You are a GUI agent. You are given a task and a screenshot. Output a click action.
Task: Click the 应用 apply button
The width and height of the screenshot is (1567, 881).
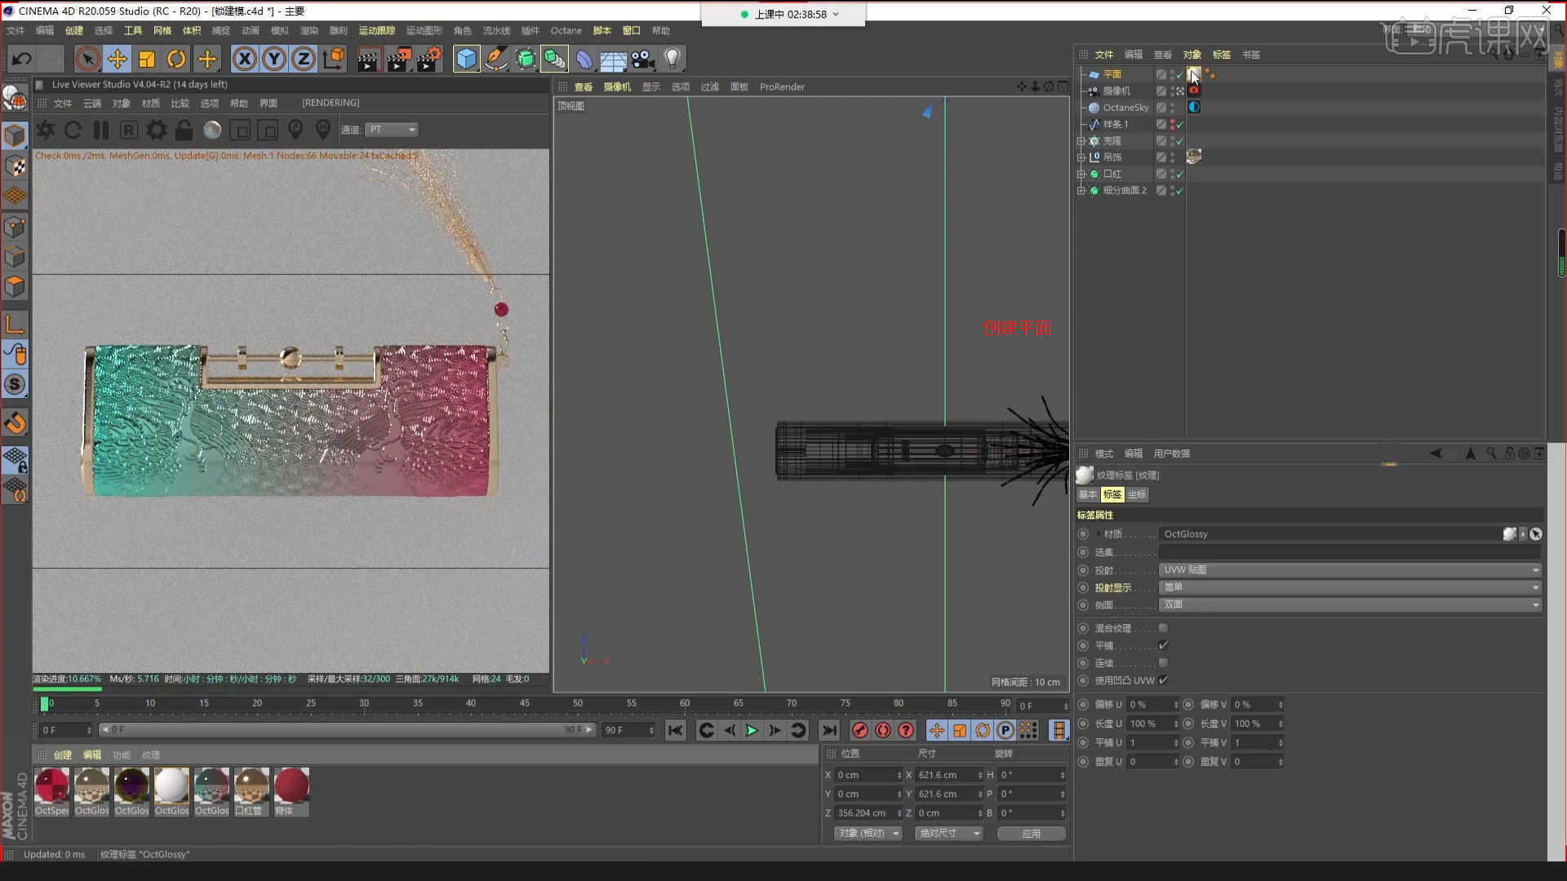click(x=1032, y=833)
